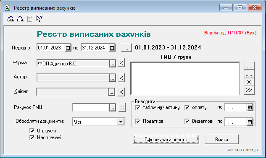Click the Видаткові по date field
Viewport: 266px width, 158px height.
tap(236, 122)
